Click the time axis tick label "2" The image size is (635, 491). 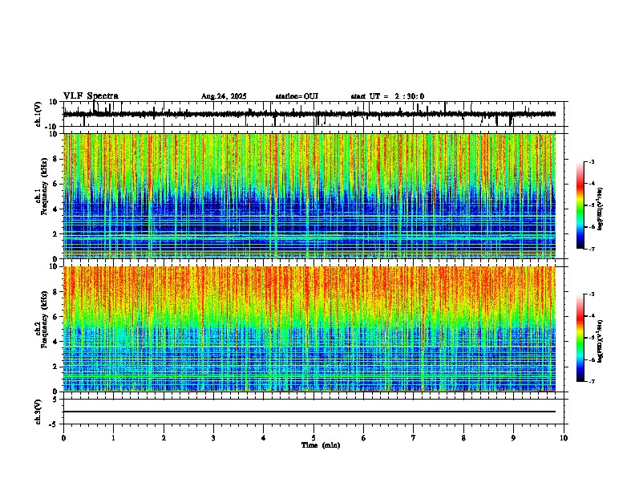[x=164, y=438]
